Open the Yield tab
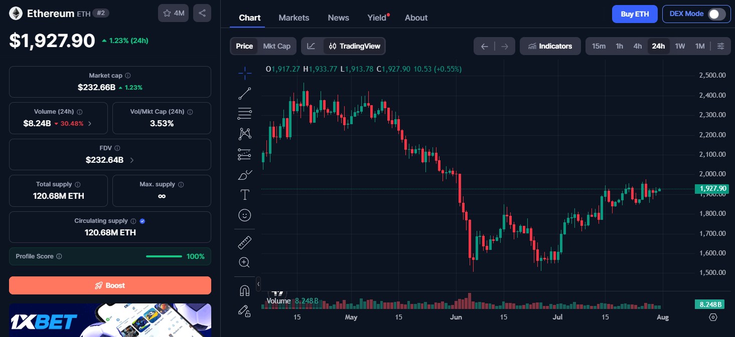Screen dimensions: 735x337 point(378,18)
